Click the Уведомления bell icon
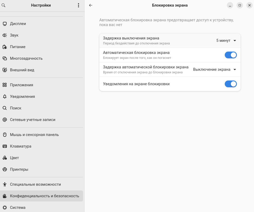254x212 pixels. click(x=5, y=97)
